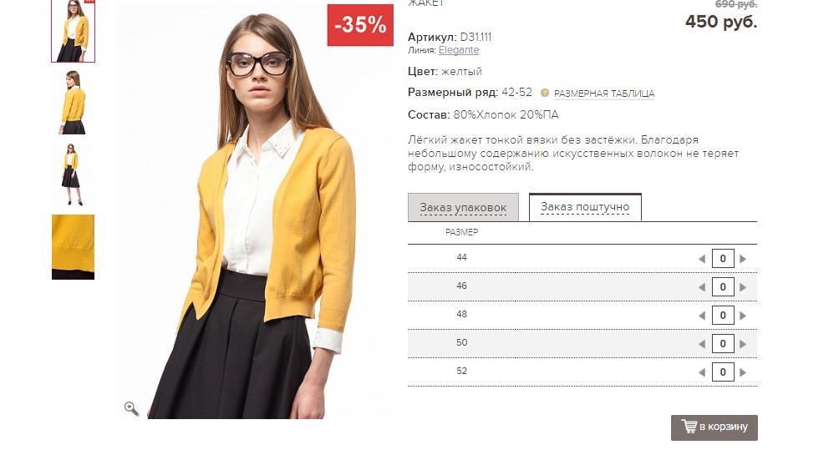The width and height of the screenshot is (839, 450).
Task: Click the magnifier zoom icon on photo
Action: pyautogui.click(x=131, y=408)
